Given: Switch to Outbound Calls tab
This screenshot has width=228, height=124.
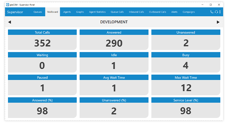Looking at the screenshot, I should (158, 12).
